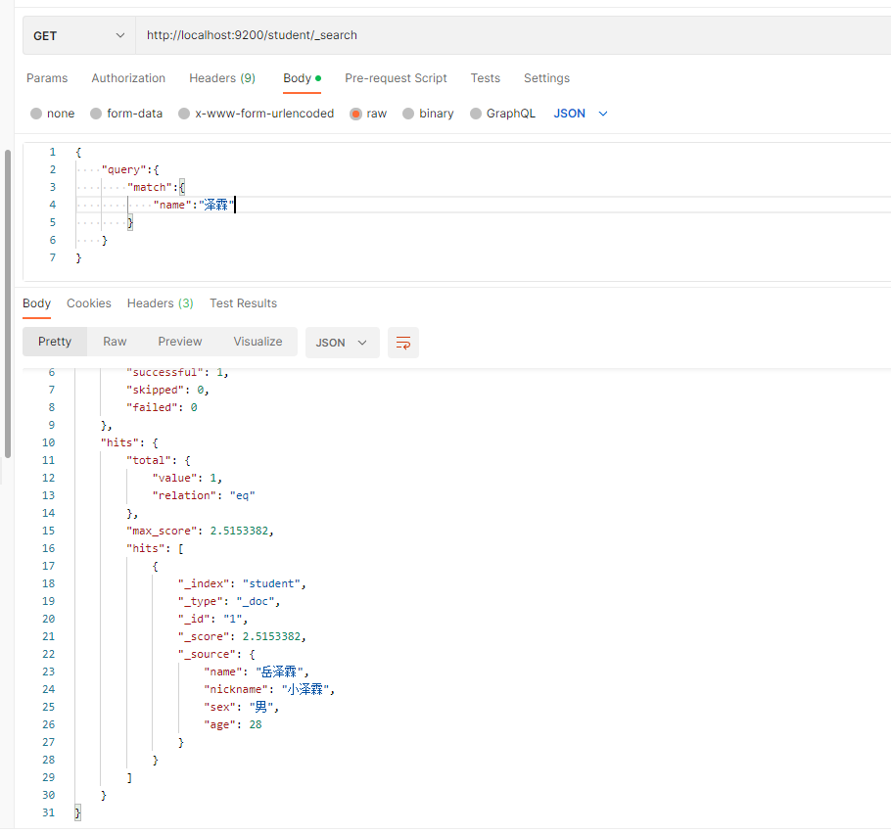Image resolution: width=891 pixels, height=834 pixels.
Task: Click the "_index": "student" line
Action: pos(242,583)
